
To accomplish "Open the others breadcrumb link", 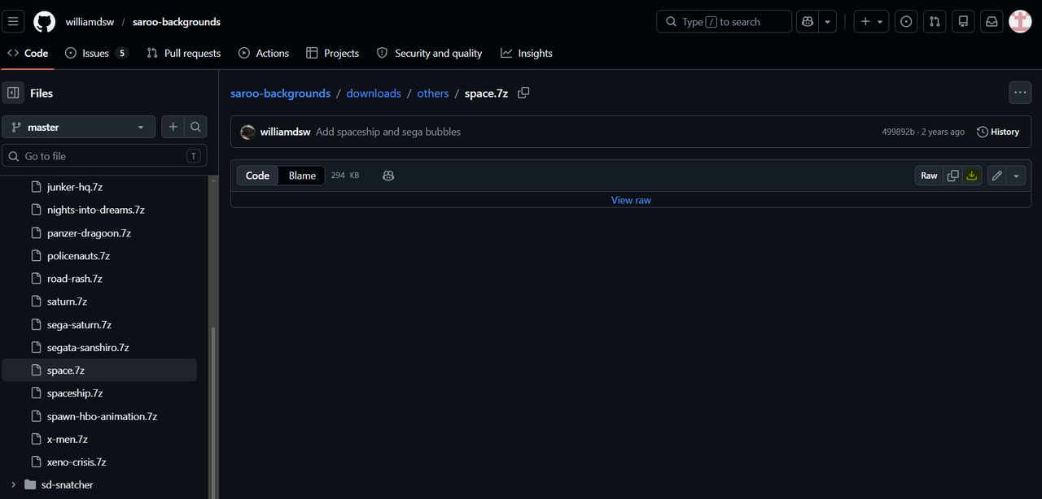I will tap(433, 93).
